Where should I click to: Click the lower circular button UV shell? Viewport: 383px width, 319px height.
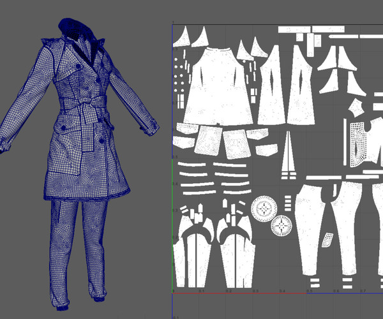coord(281,225)
